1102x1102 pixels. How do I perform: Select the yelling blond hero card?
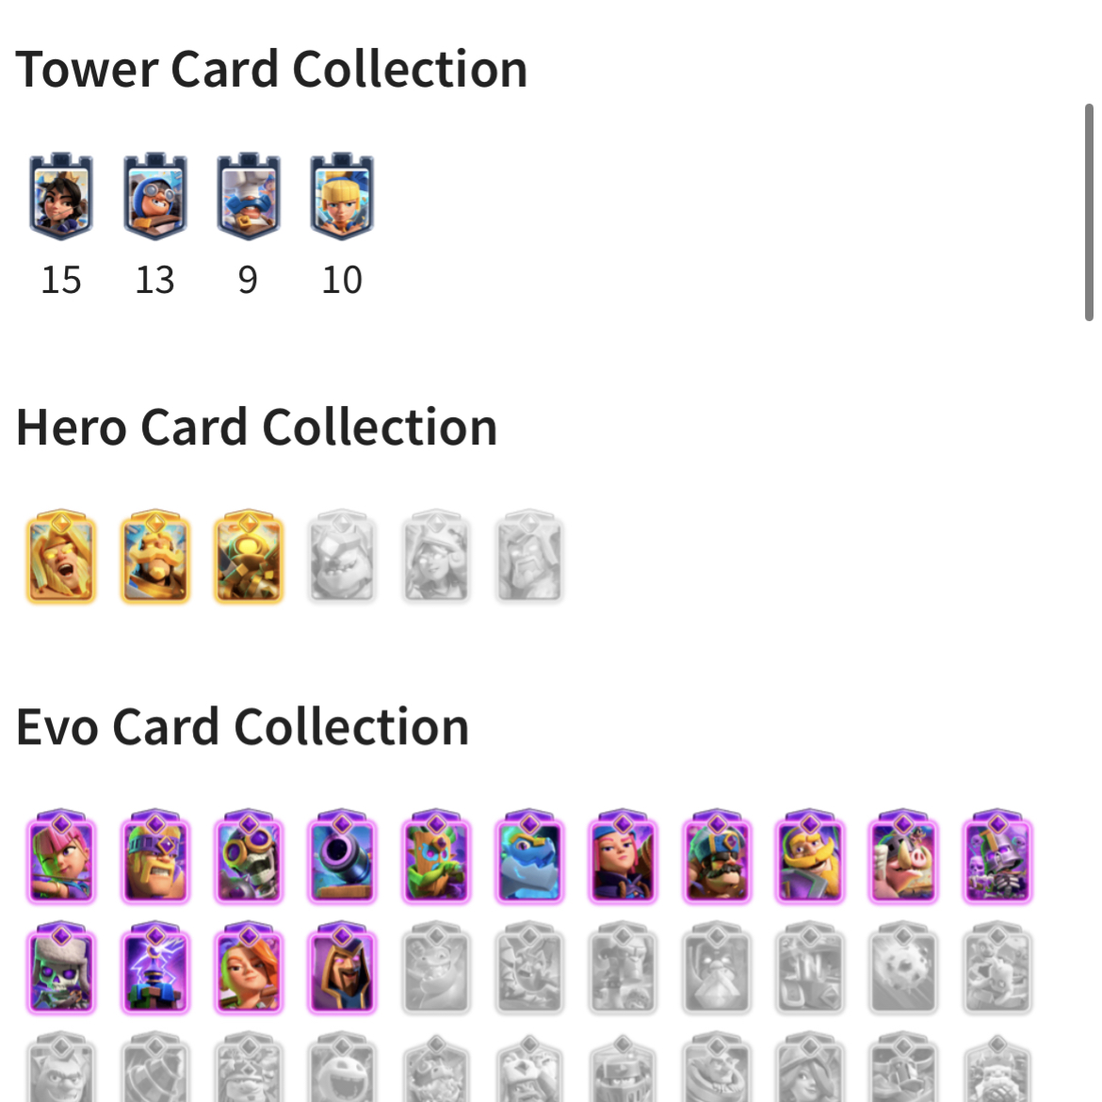[61, 557]
